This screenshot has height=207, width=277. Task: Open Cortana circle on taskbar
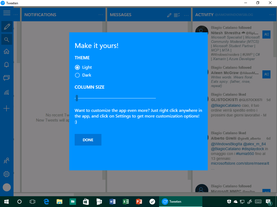pos(19,202)
